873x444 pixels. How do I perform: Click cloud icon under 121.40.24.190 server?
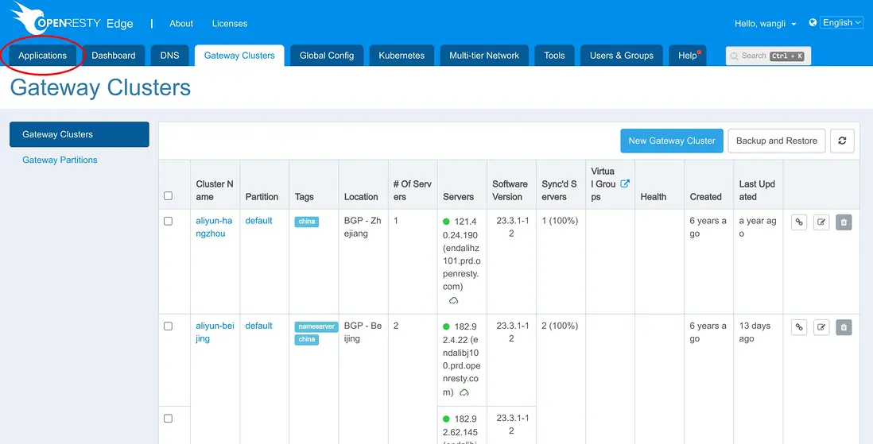point(454,300)
